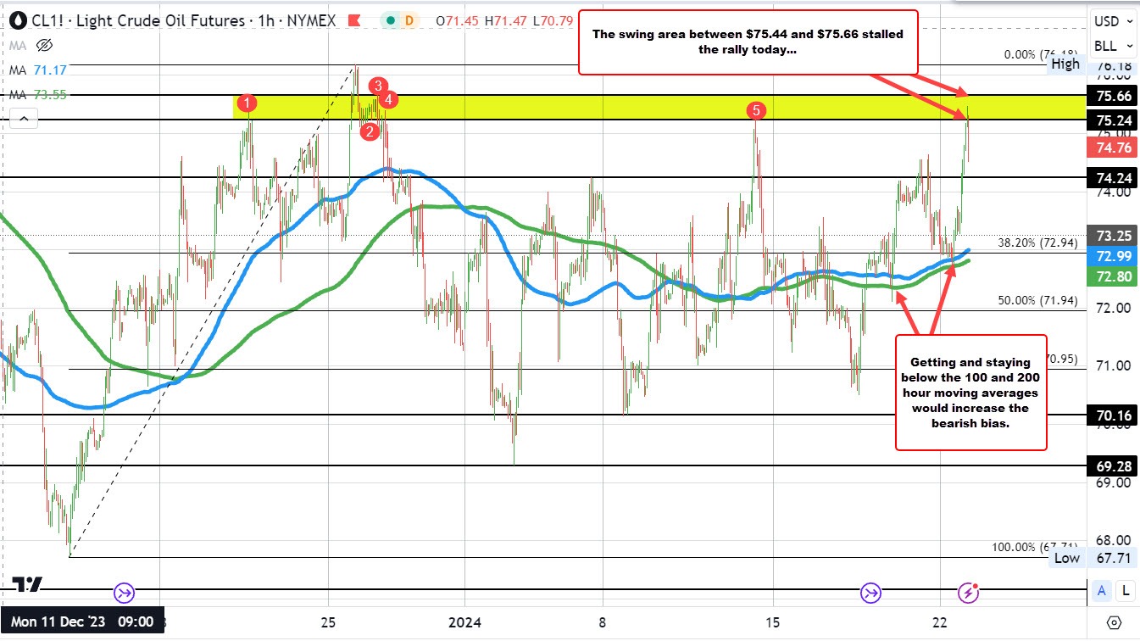Click the 22 date on the time axis
The width and height of the screenshot is (1140, 641).
942,621
